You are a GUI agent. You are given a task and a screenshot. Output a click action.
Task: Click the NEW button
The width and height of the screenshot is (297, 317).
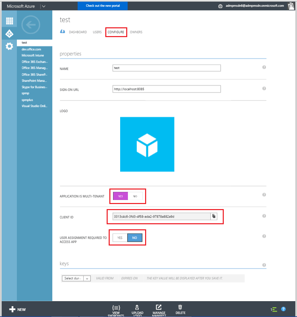tap(18, 309)
